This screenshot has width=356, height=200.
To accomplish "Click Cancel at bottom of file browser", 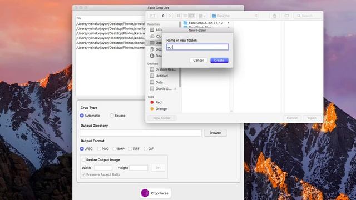I will pyautogui.click(x=292, y=118).
